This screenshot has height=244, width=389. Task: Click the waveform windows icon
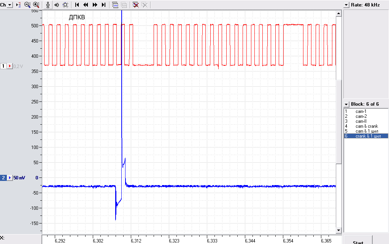tap(115, 5)
